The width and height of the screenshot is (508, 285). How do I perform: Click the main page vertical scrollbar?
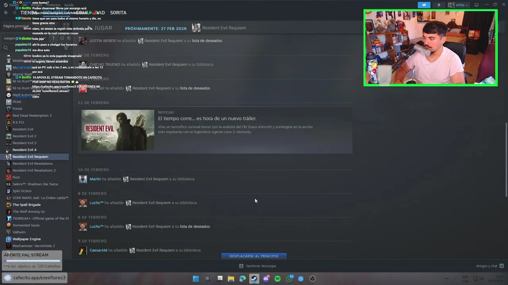tap(506, 159)
